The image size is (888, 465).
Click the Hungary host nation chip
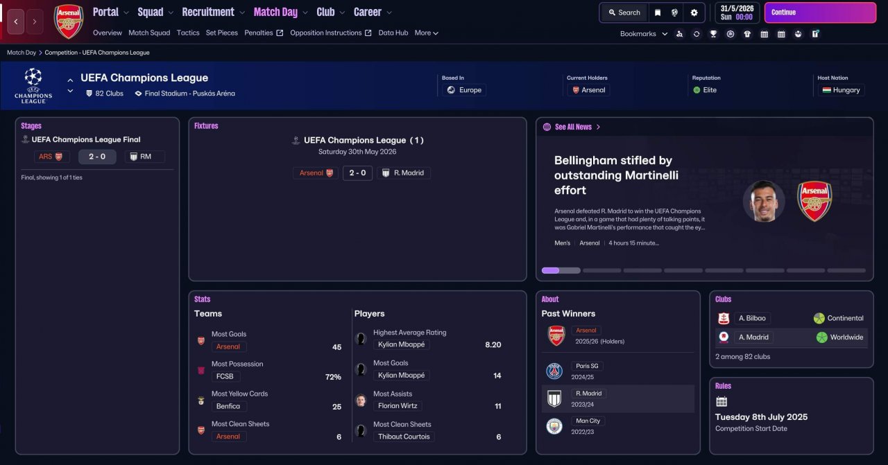pyautogui.click(x=841, y=90)
